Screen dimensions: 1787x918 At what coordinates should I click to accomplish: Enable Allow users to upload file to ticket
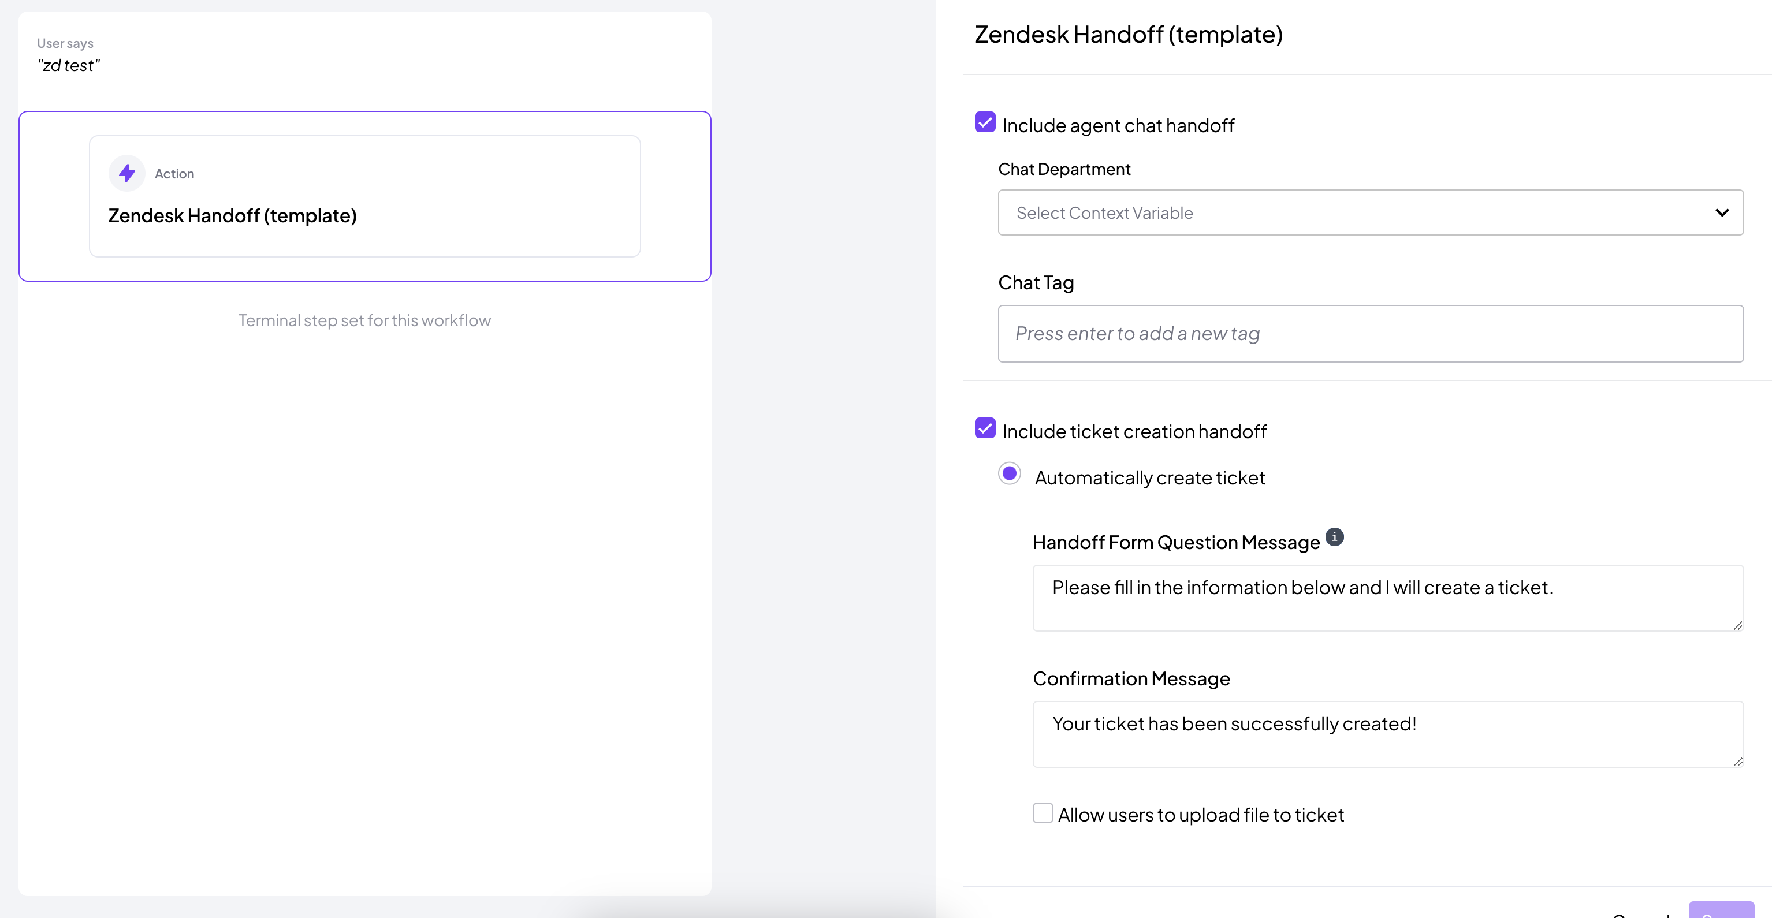[1043, 812]
